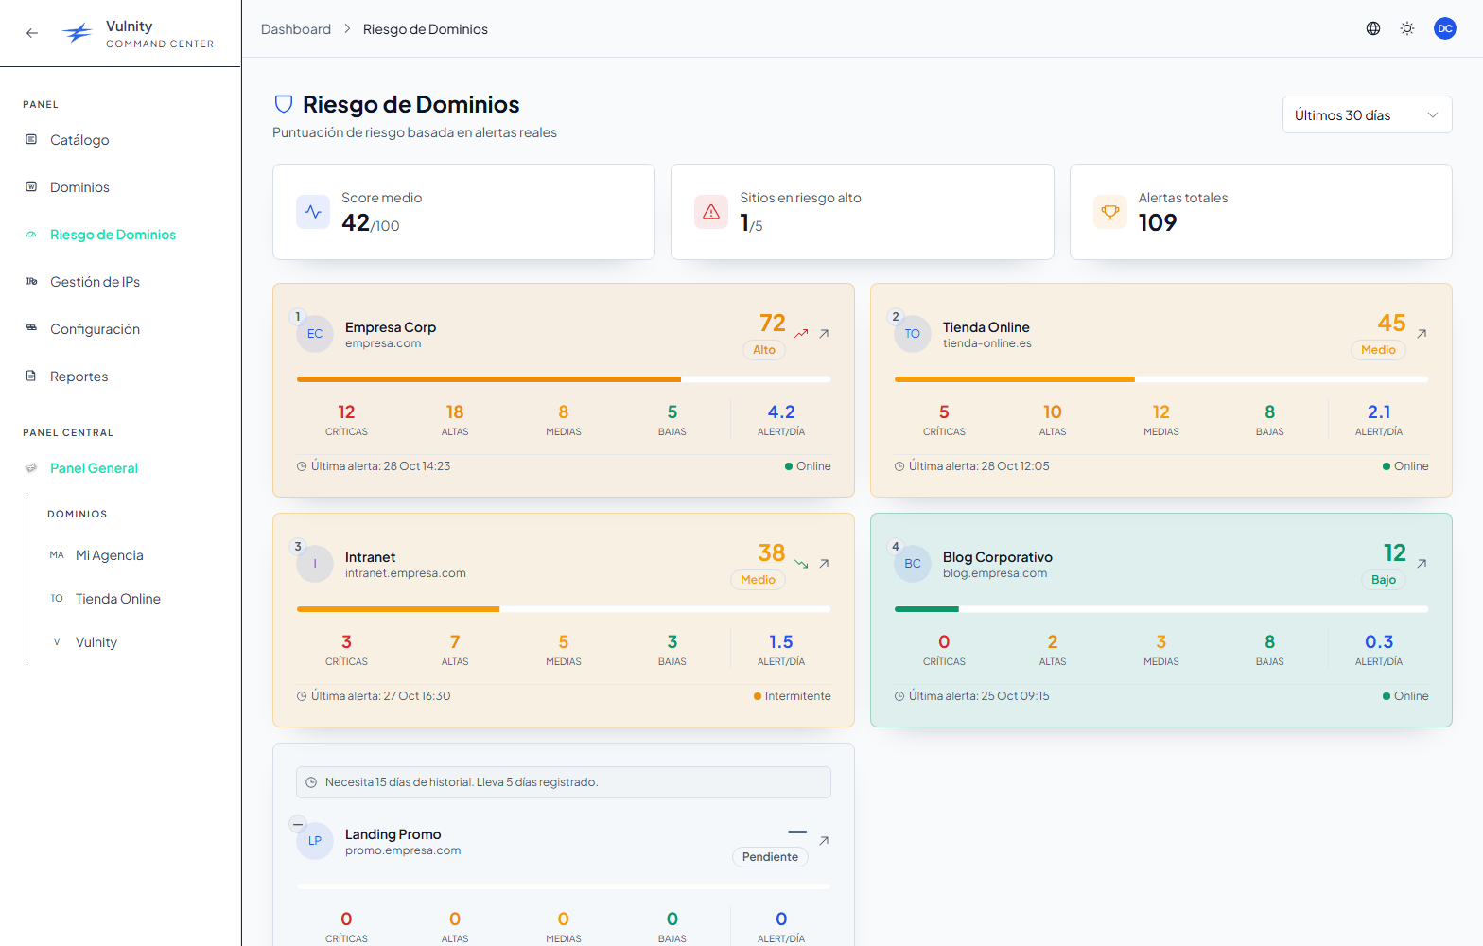Toggle the sun theme icon

[1407, 28]
